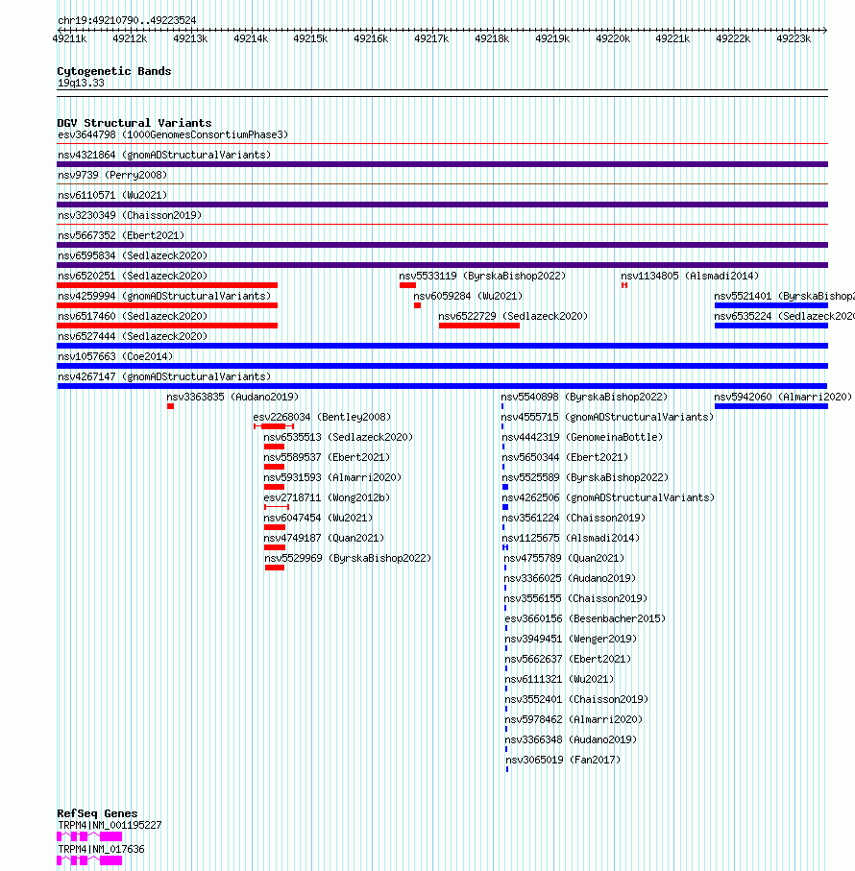Click the small red bar under nsv5533119
This screenshot has width=855, height=871.
tap(407, 285)
